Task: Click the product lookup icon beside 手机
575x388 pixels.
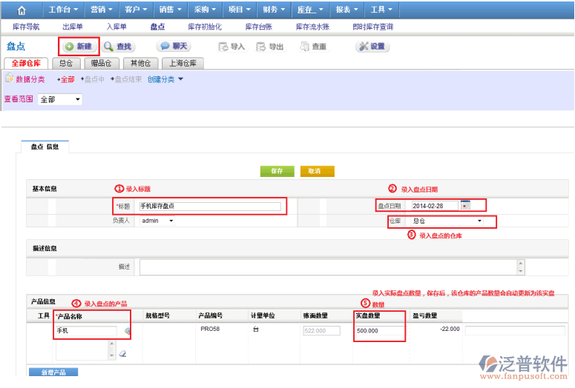Action: click(x=128, y=330)
